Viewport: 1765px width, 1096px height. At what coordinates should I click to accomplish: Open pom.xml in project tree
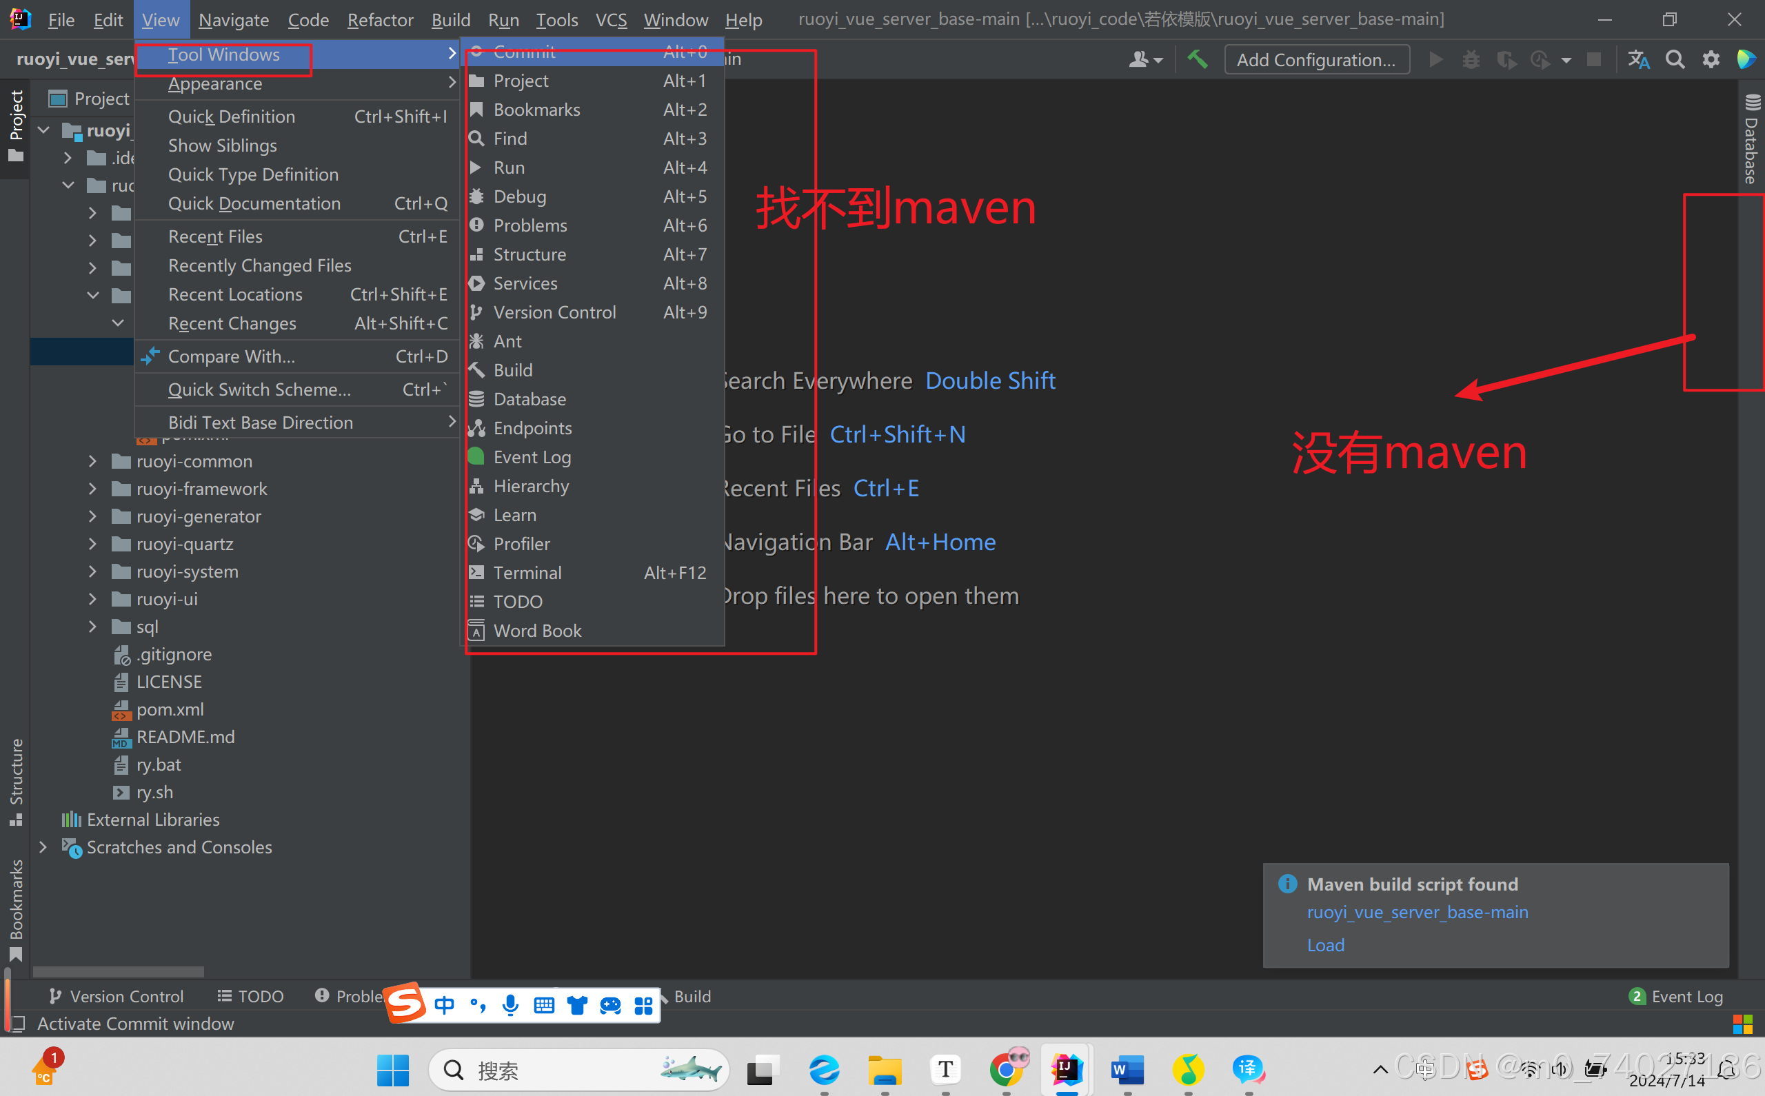coord(170,709)
